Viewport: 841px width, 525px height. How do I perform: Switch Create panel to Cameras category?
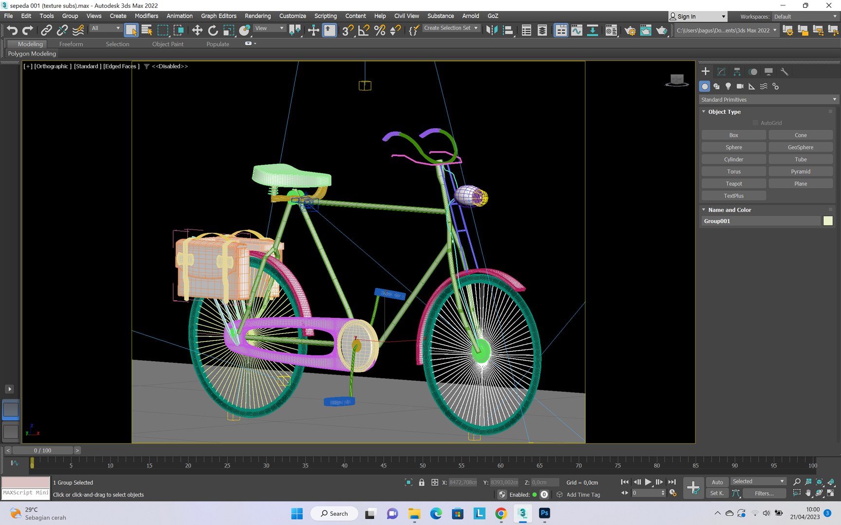pyautogui.click(x=740, y=86)
